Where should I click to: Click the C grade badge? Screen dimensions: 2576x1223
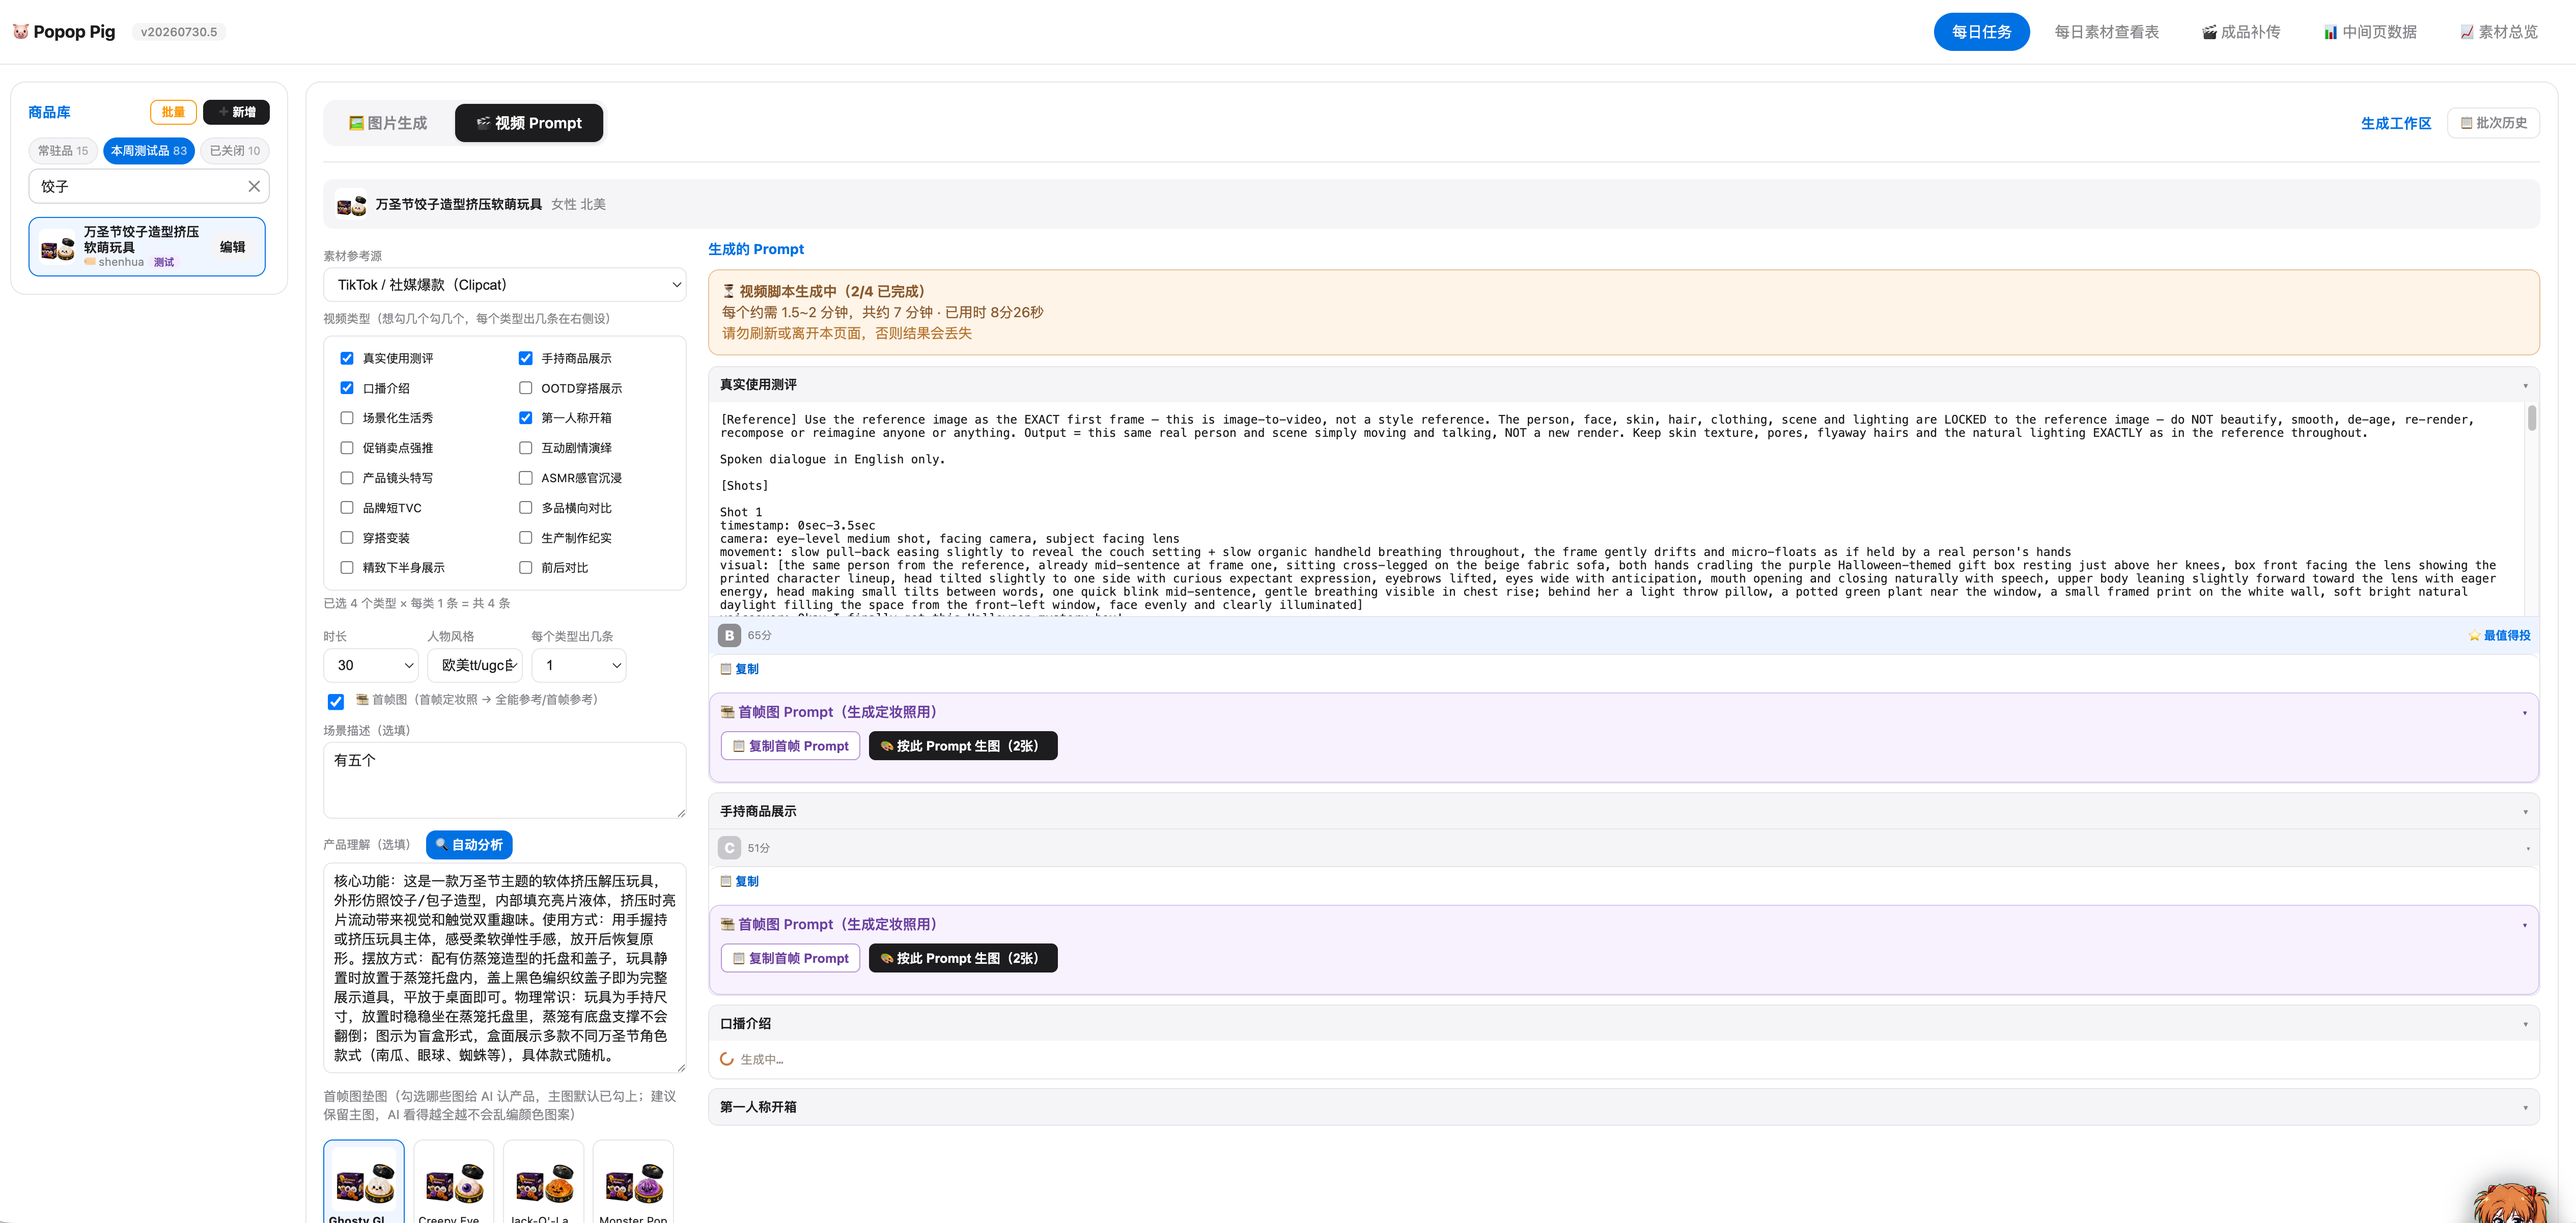(729, 848)
